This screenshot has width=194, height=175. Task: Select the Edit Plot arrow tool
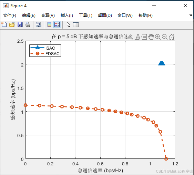click(68, 24)
